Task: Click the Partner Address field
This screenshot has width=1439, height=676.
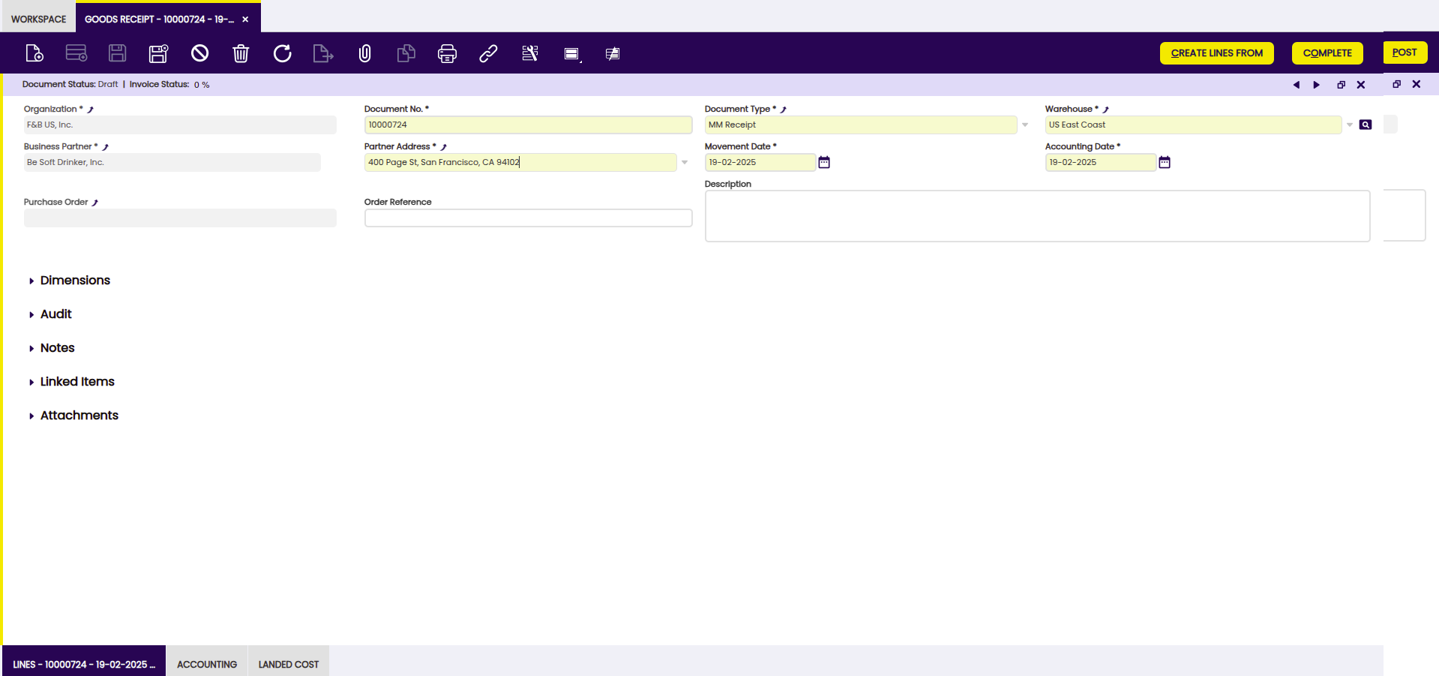Action: click(x=520, y=162)
